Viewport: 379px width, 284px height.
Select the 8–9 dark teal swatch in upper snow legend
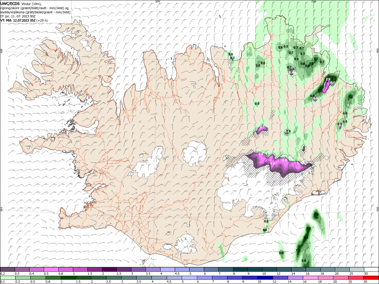(x=240, y=270)
